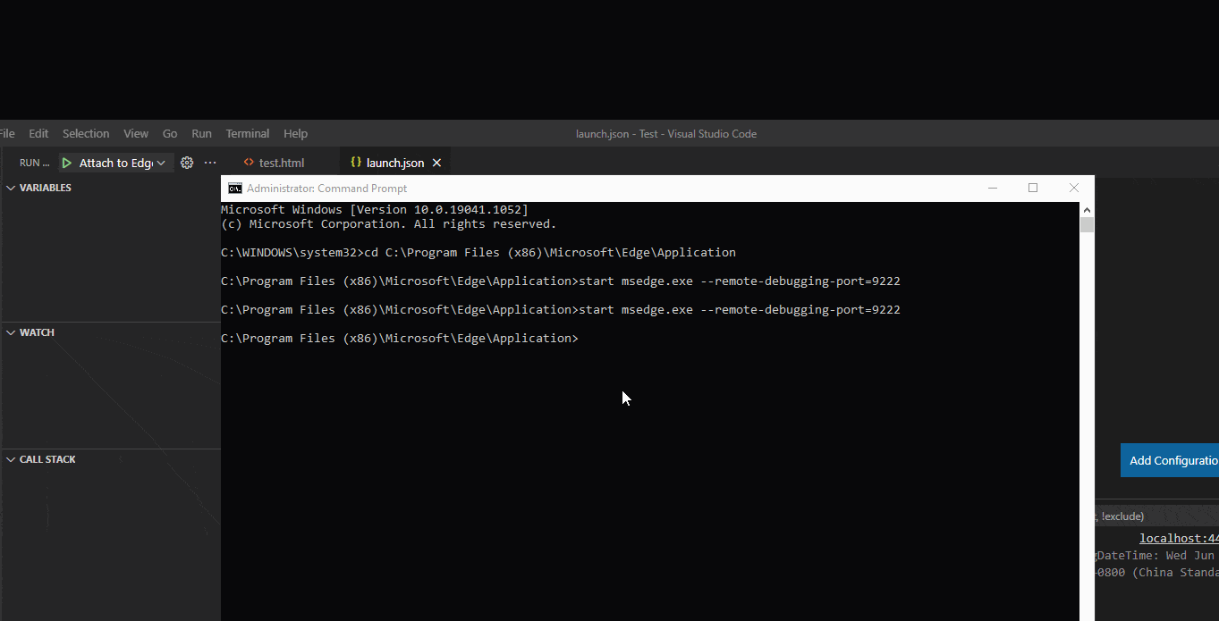Viewport: 1219px width, 621px height.
Task: Click the Command Prompt title bar icon
Action: coord(234,188)
